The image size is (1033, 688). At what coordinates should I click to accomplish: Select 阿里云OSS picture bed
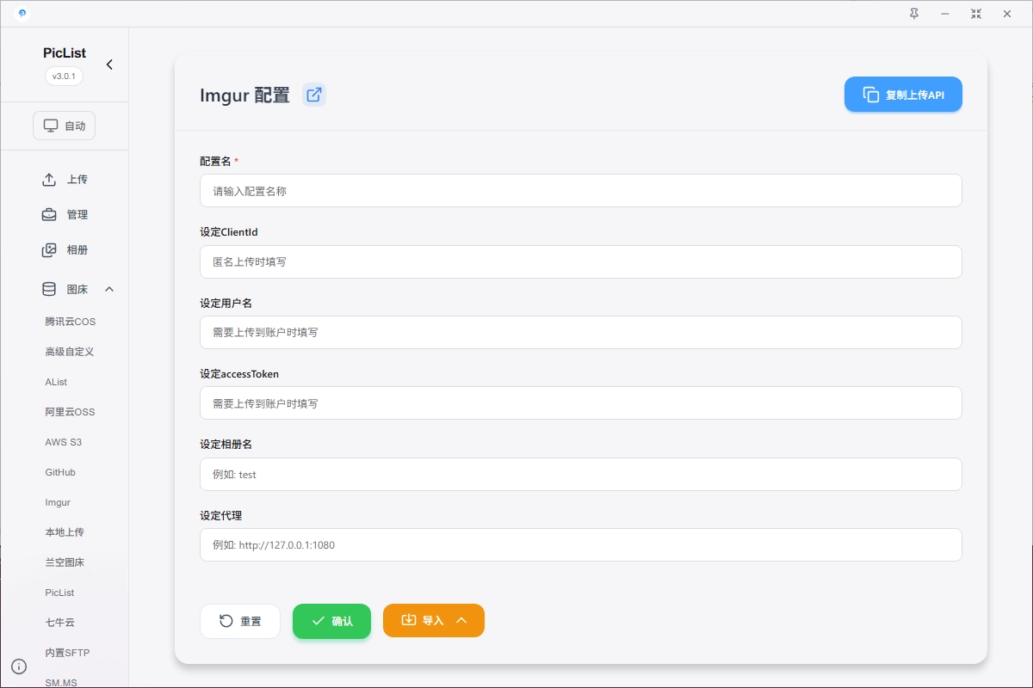(70, 412)
